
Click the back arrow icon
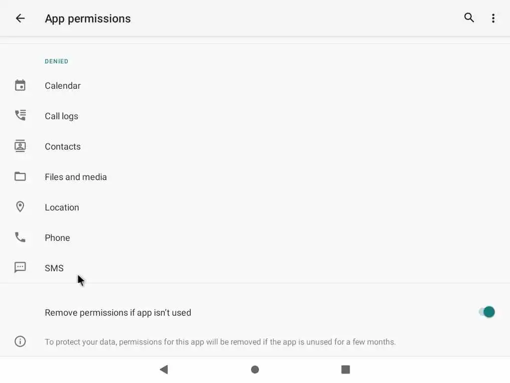click(20, 18)
